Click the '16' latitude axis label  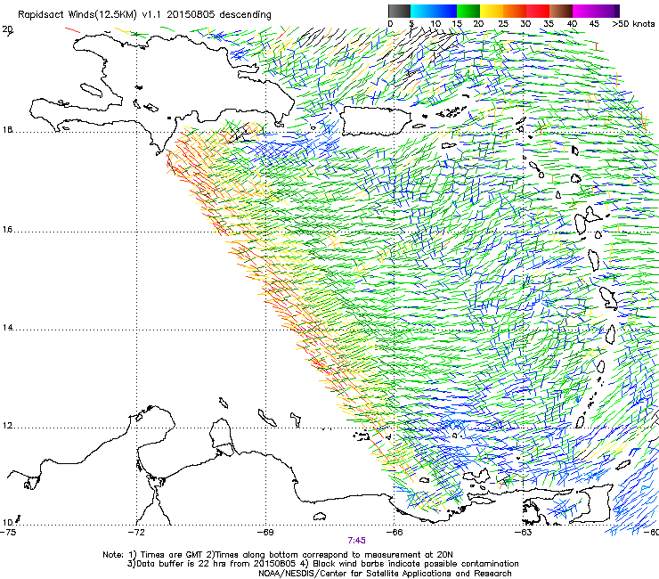[7, 230]
